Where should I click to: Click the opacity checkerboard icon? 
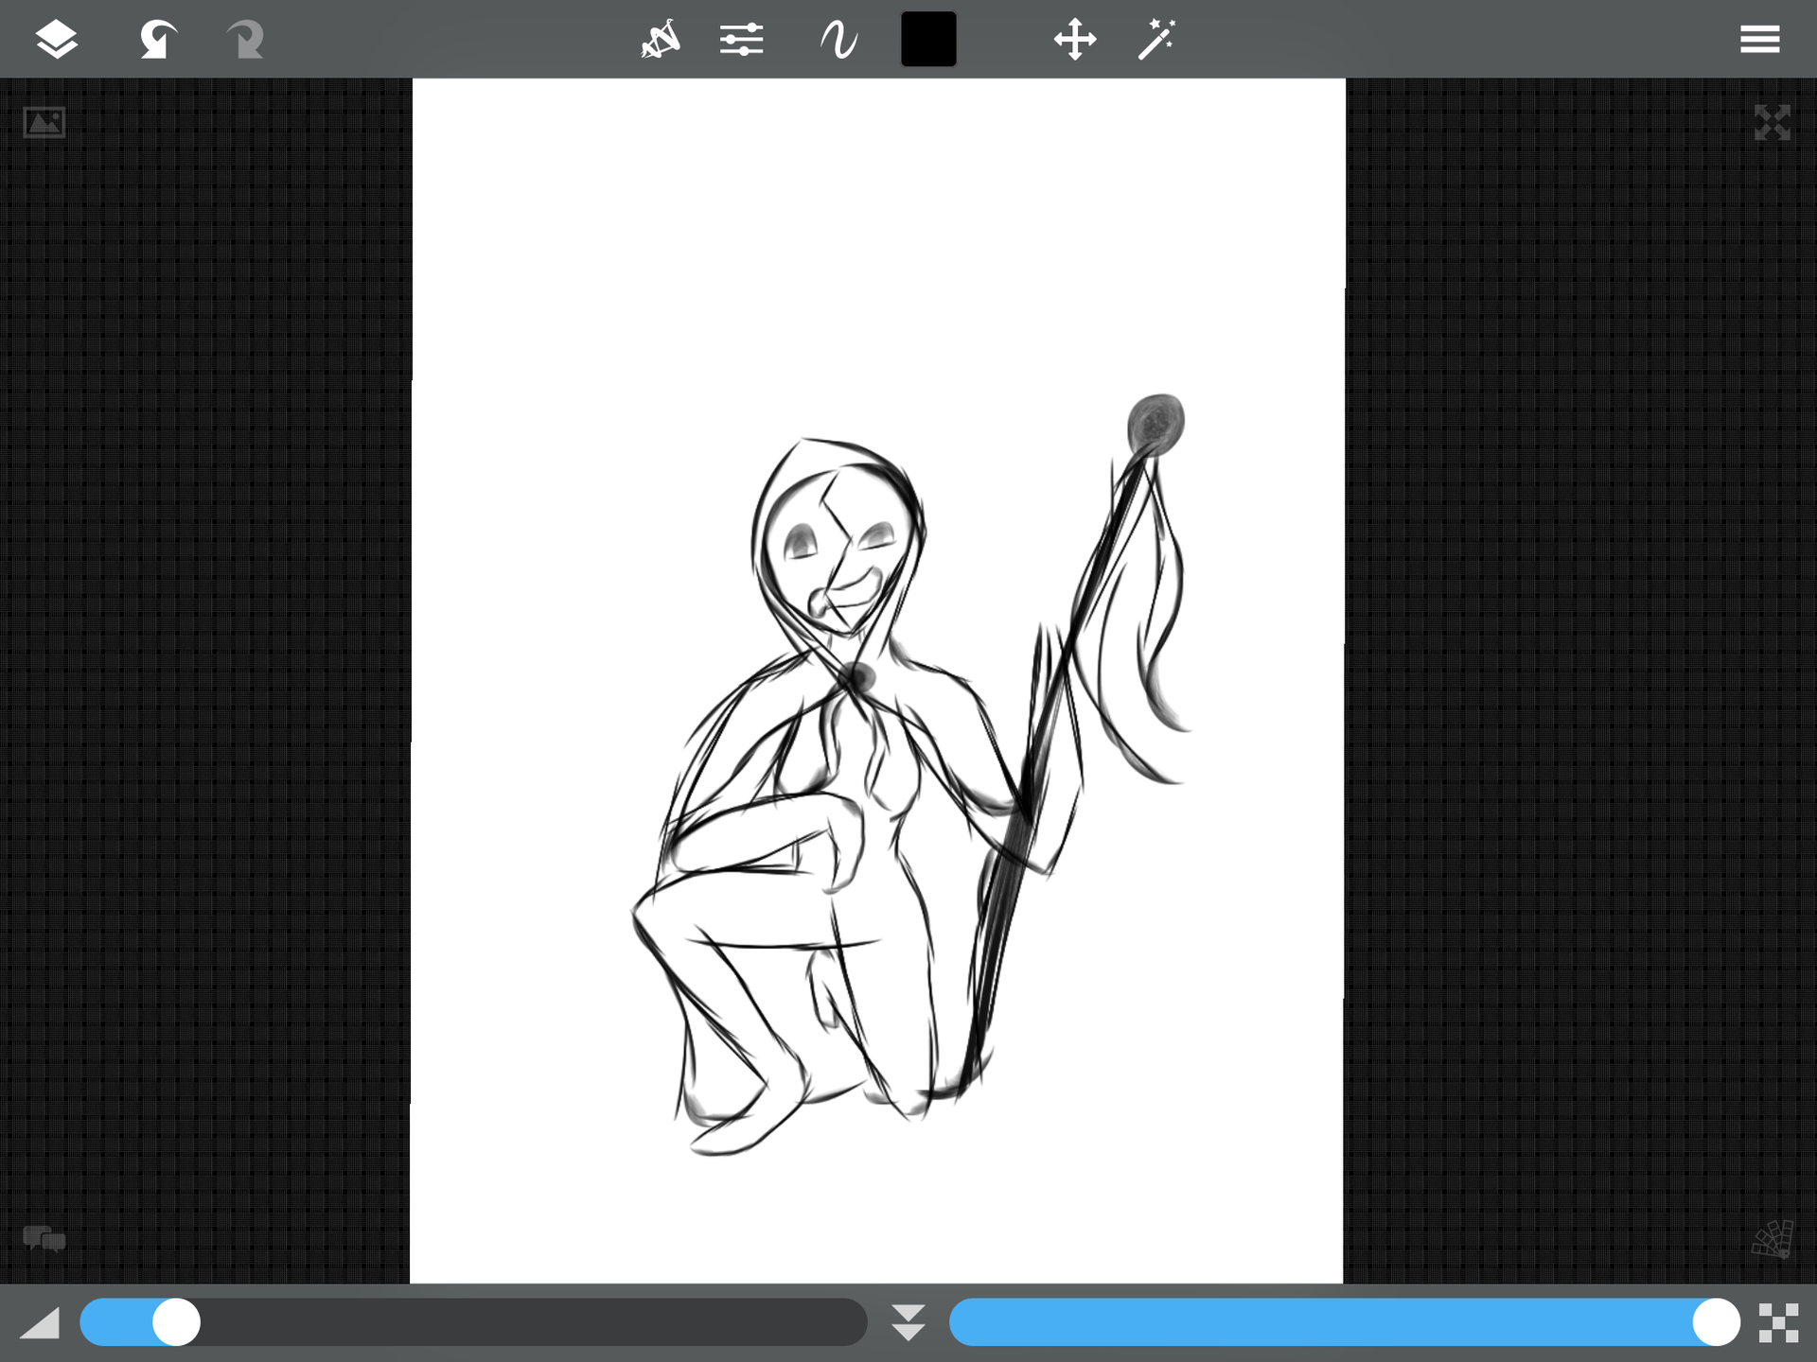tap(1778, 1322)
